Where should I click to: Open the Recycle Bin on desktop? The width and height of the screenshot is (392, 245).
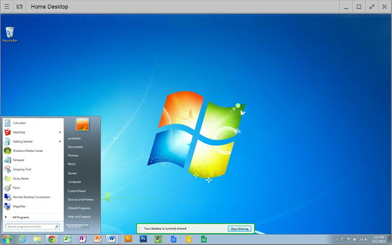click(9, 34)
